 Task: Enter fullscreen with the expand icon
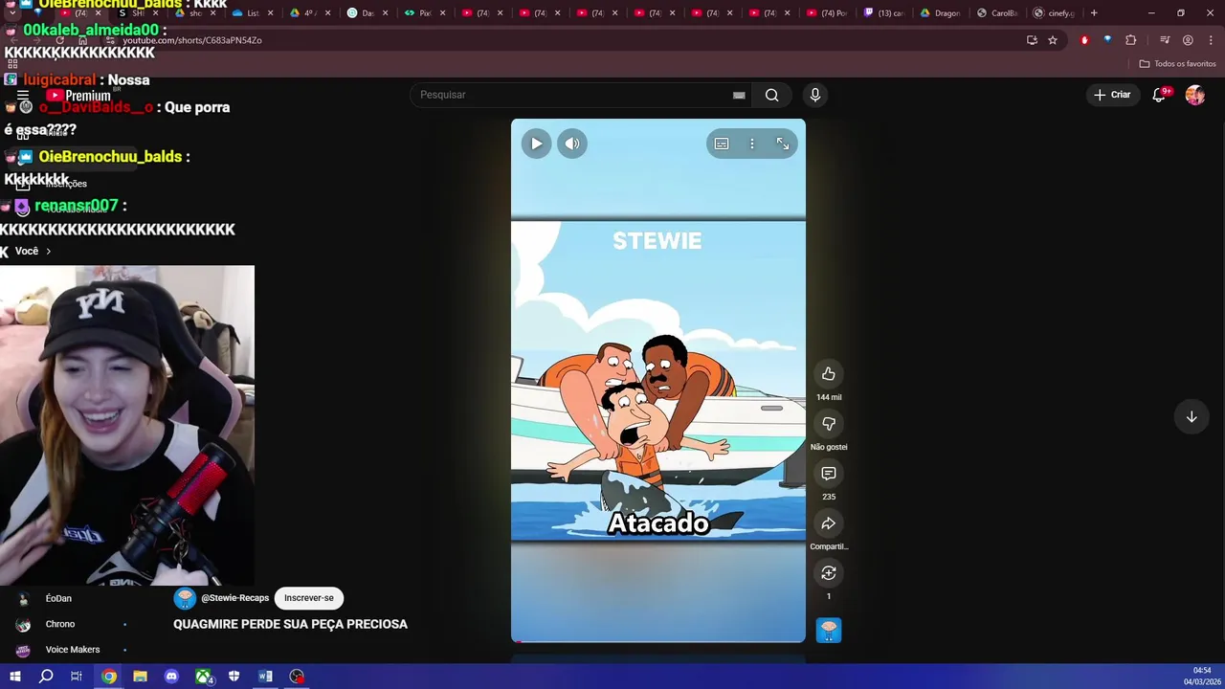click(783, 144)
